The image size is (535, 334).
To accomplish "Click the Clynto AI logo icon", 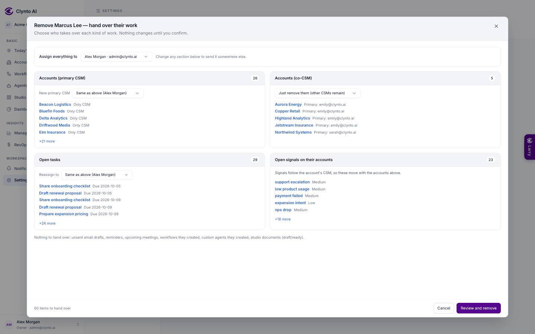I will click(9, 11).
